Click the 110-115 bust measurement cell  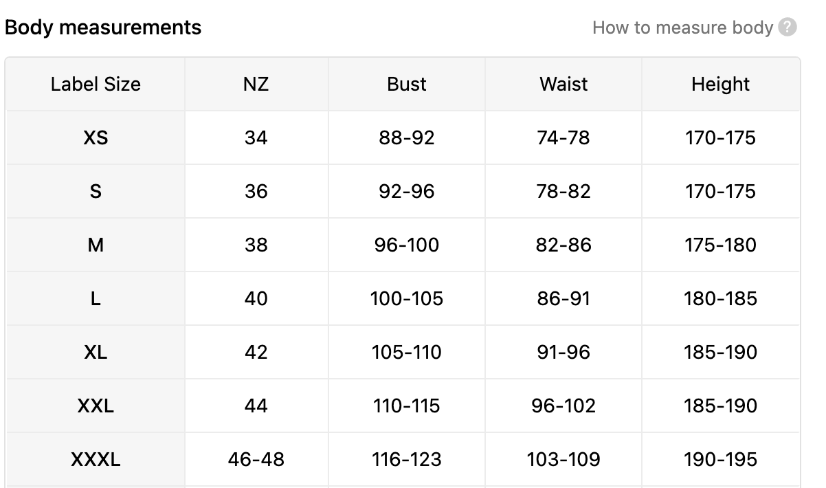point(407,406)
